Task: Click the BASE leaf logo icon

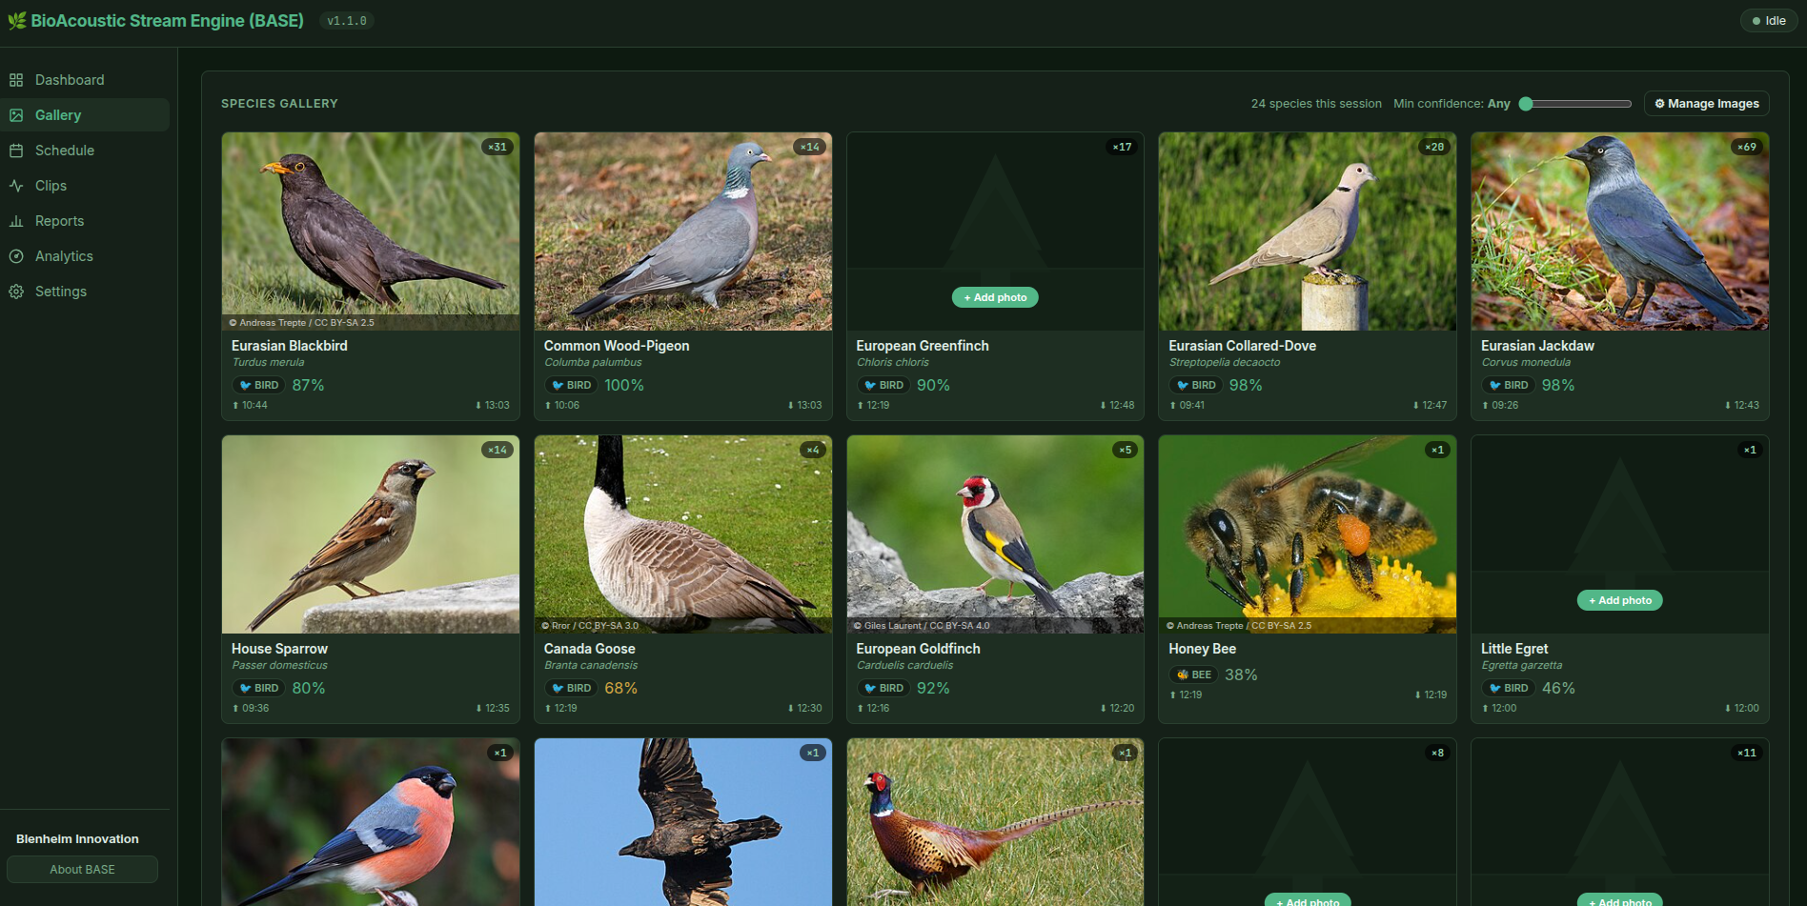Action: coord(17,21)
